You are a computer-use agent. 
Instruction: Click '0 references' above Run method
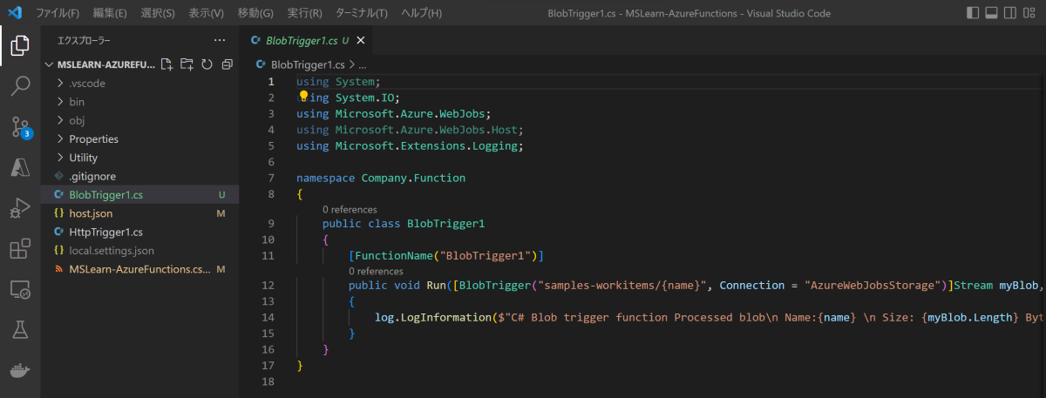click(x=376, y=272)
